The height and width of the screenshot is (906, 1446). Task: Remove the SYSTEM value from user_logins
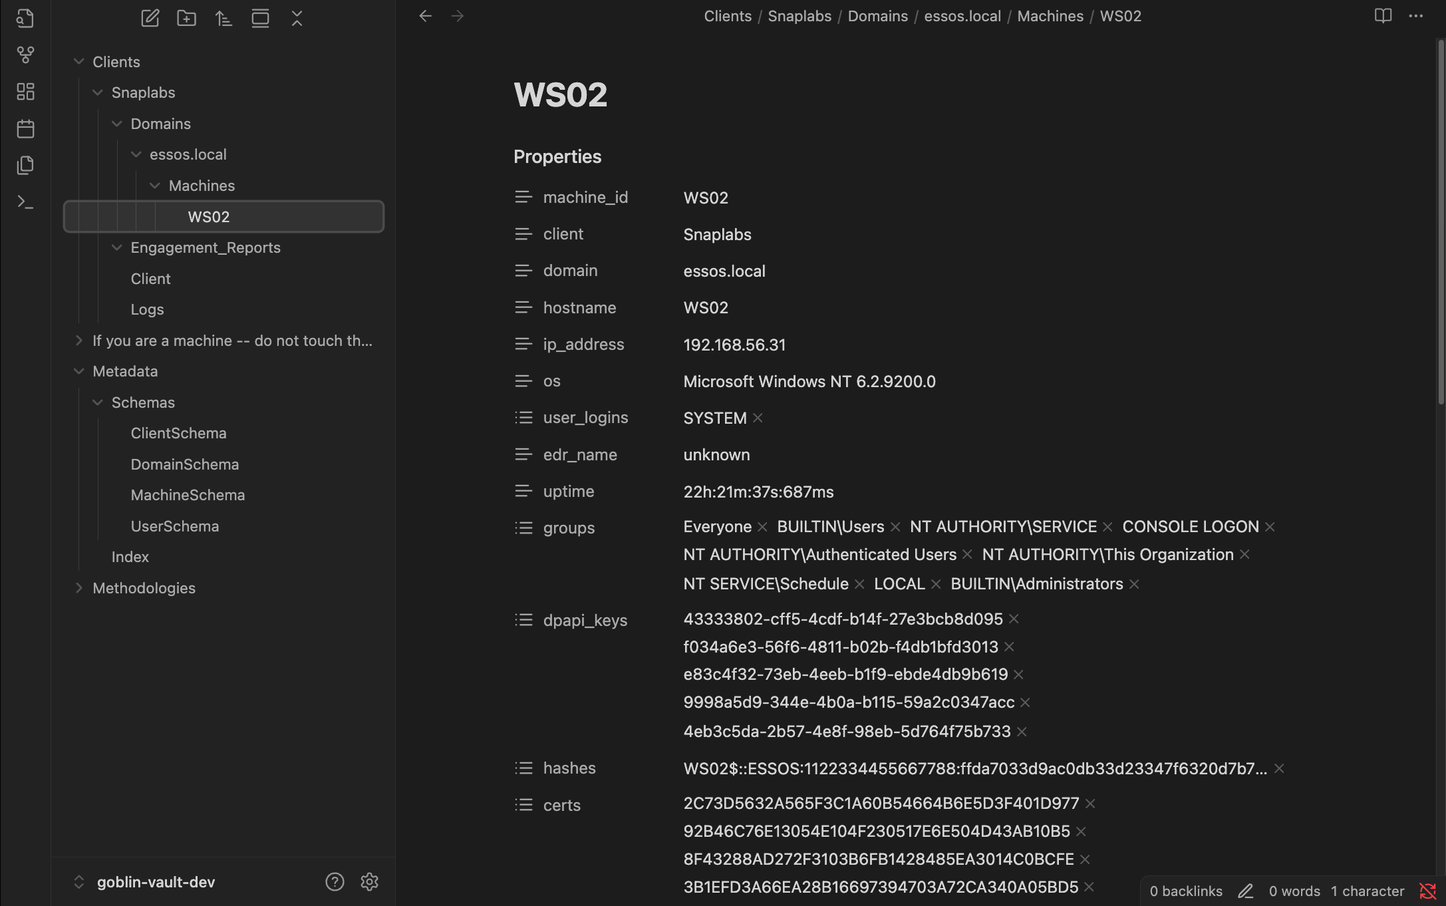[758, 418]
